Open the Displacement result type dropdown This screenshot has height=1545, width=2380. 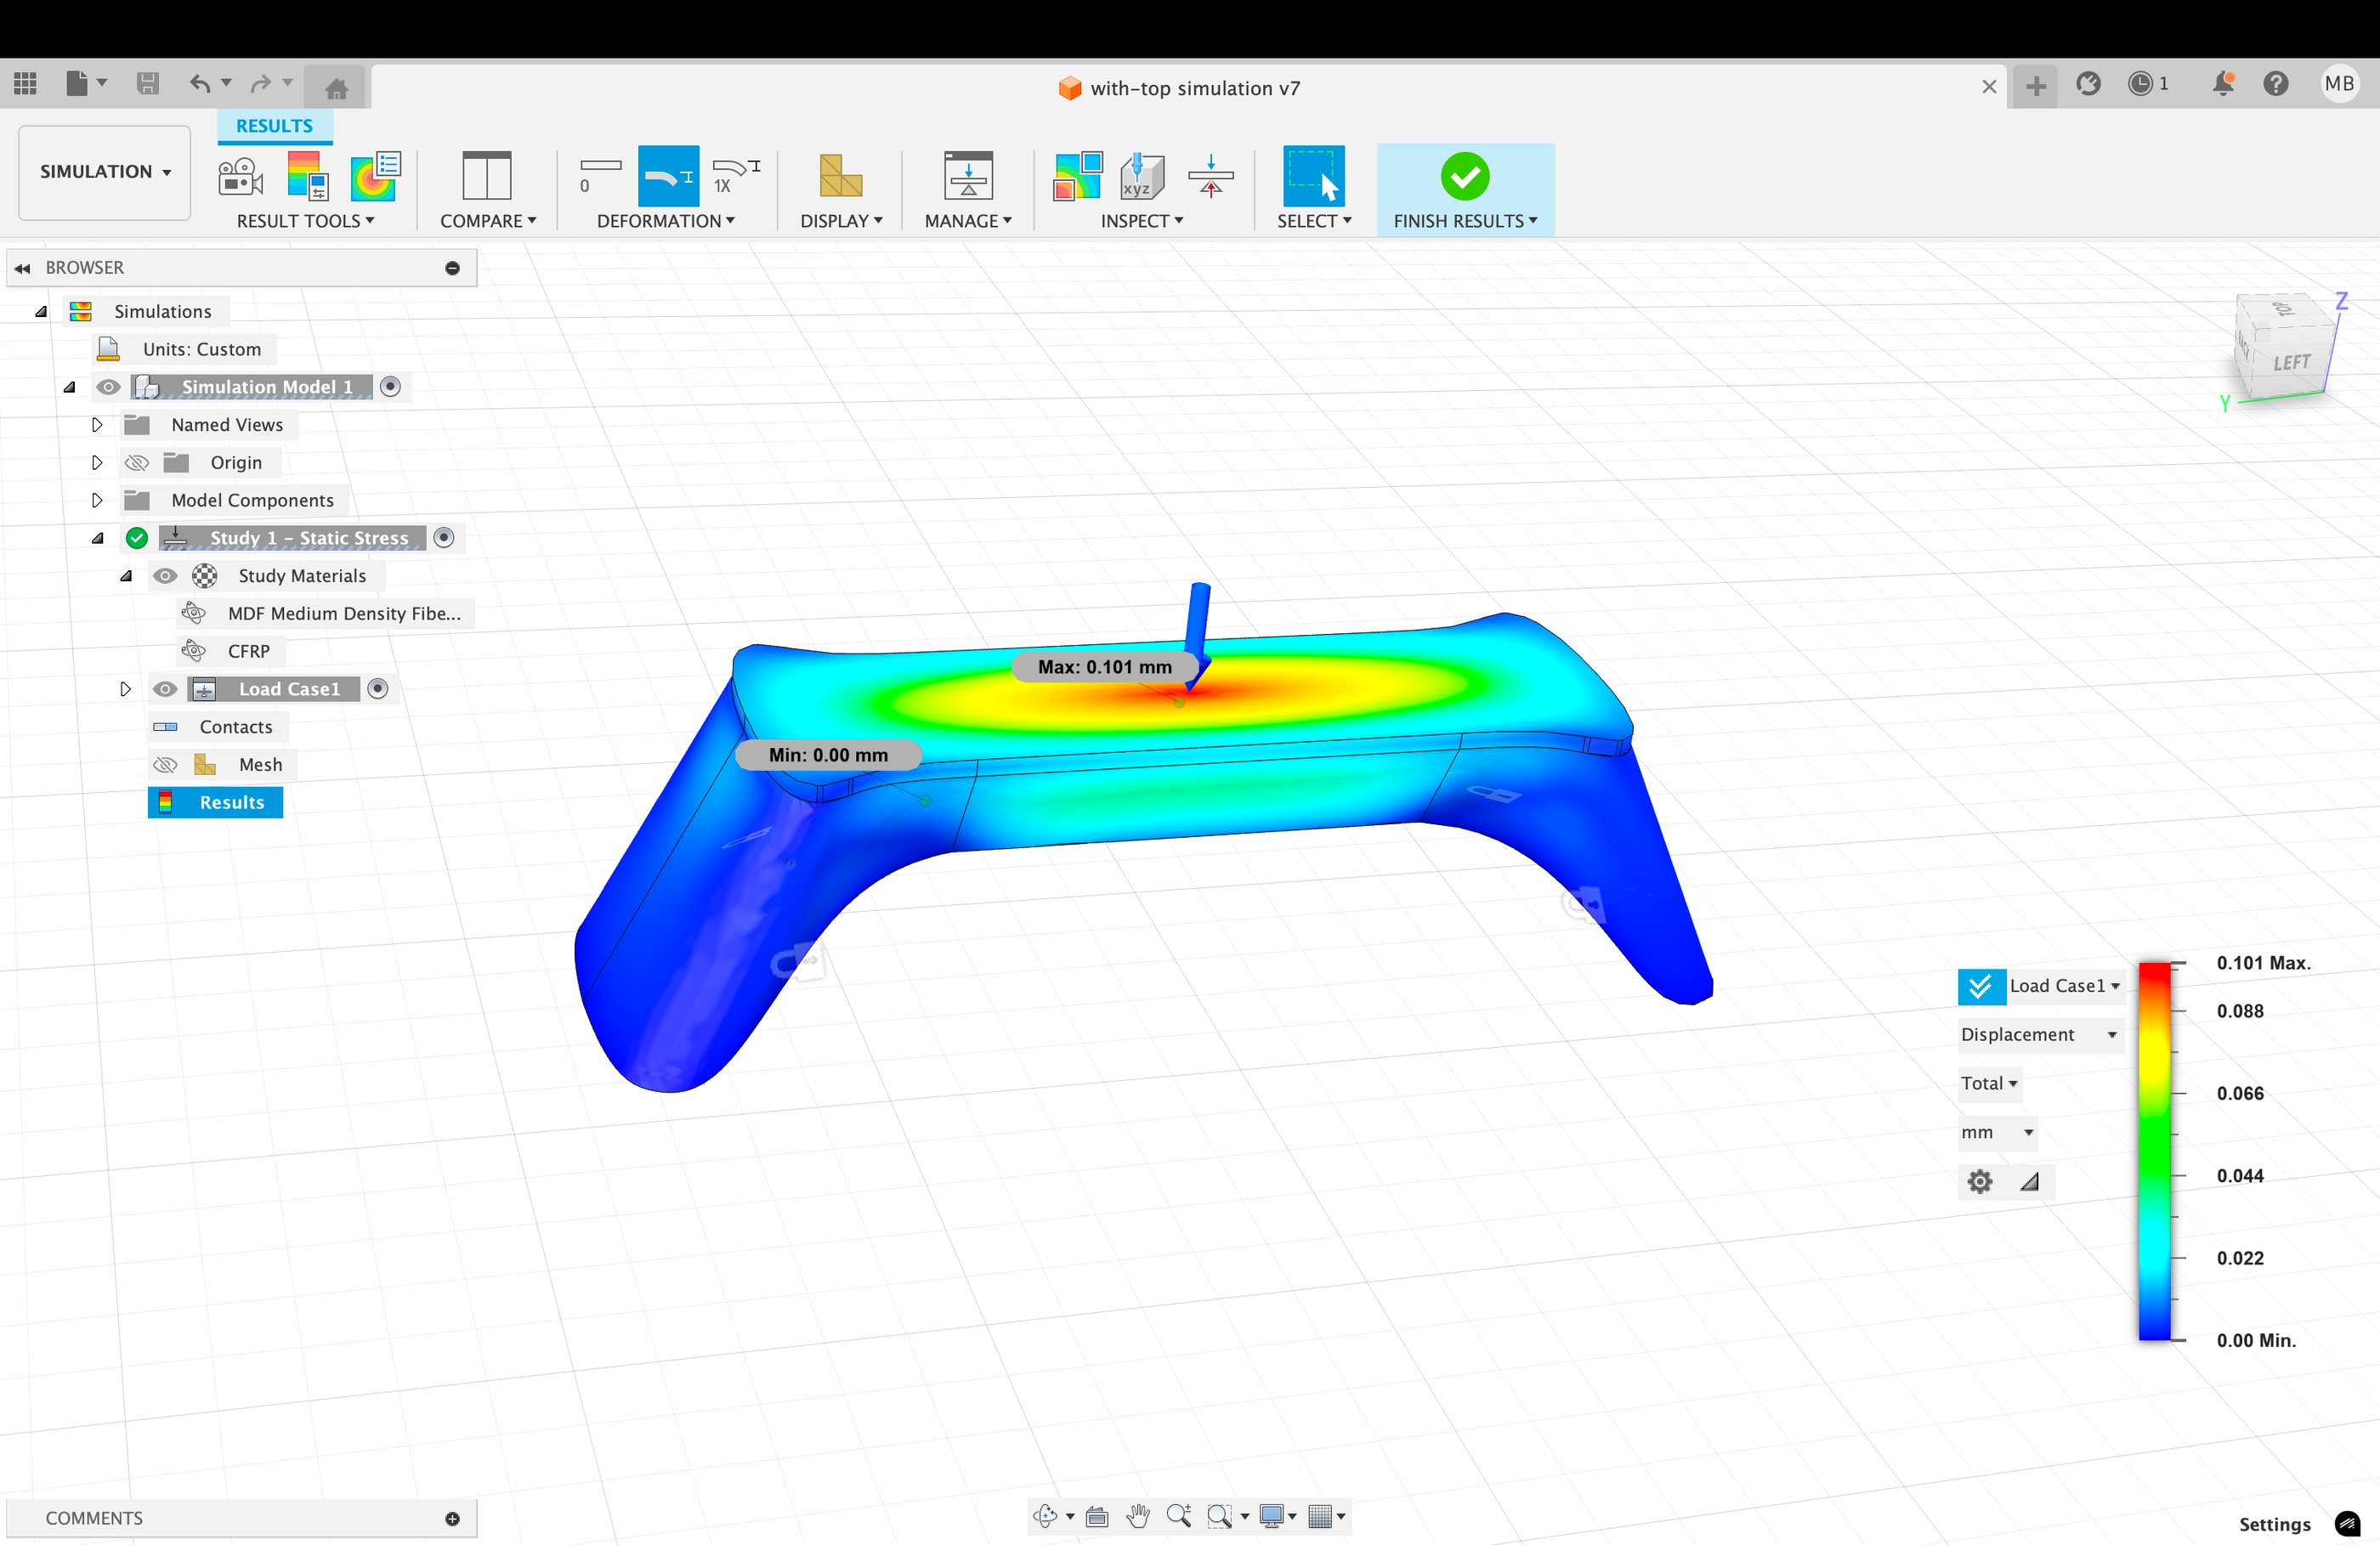point(2038,1035)
